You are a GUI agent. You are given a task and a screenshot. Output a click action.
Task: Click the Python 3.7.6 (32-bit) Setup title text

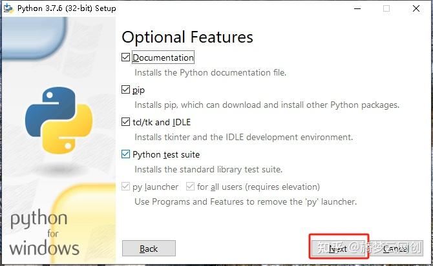tap(67, 8)
